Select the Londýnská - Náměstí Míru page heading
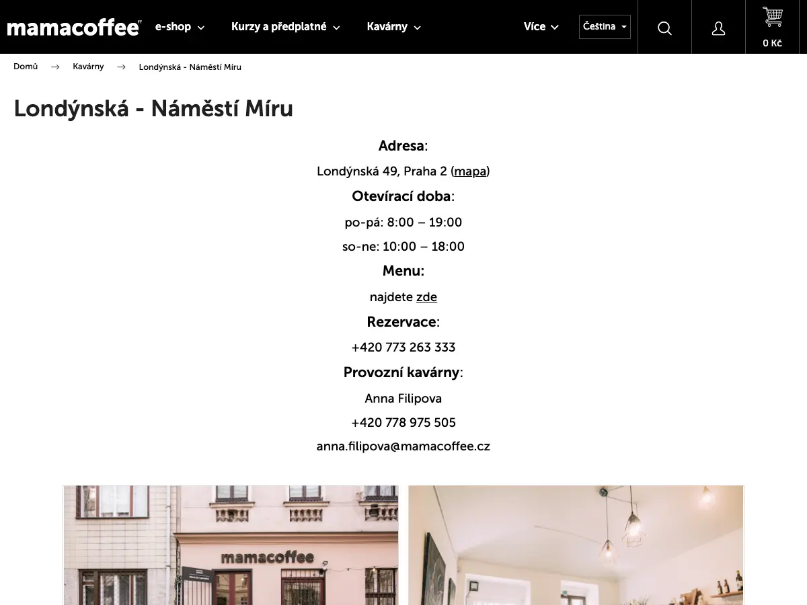 (153, 109)
